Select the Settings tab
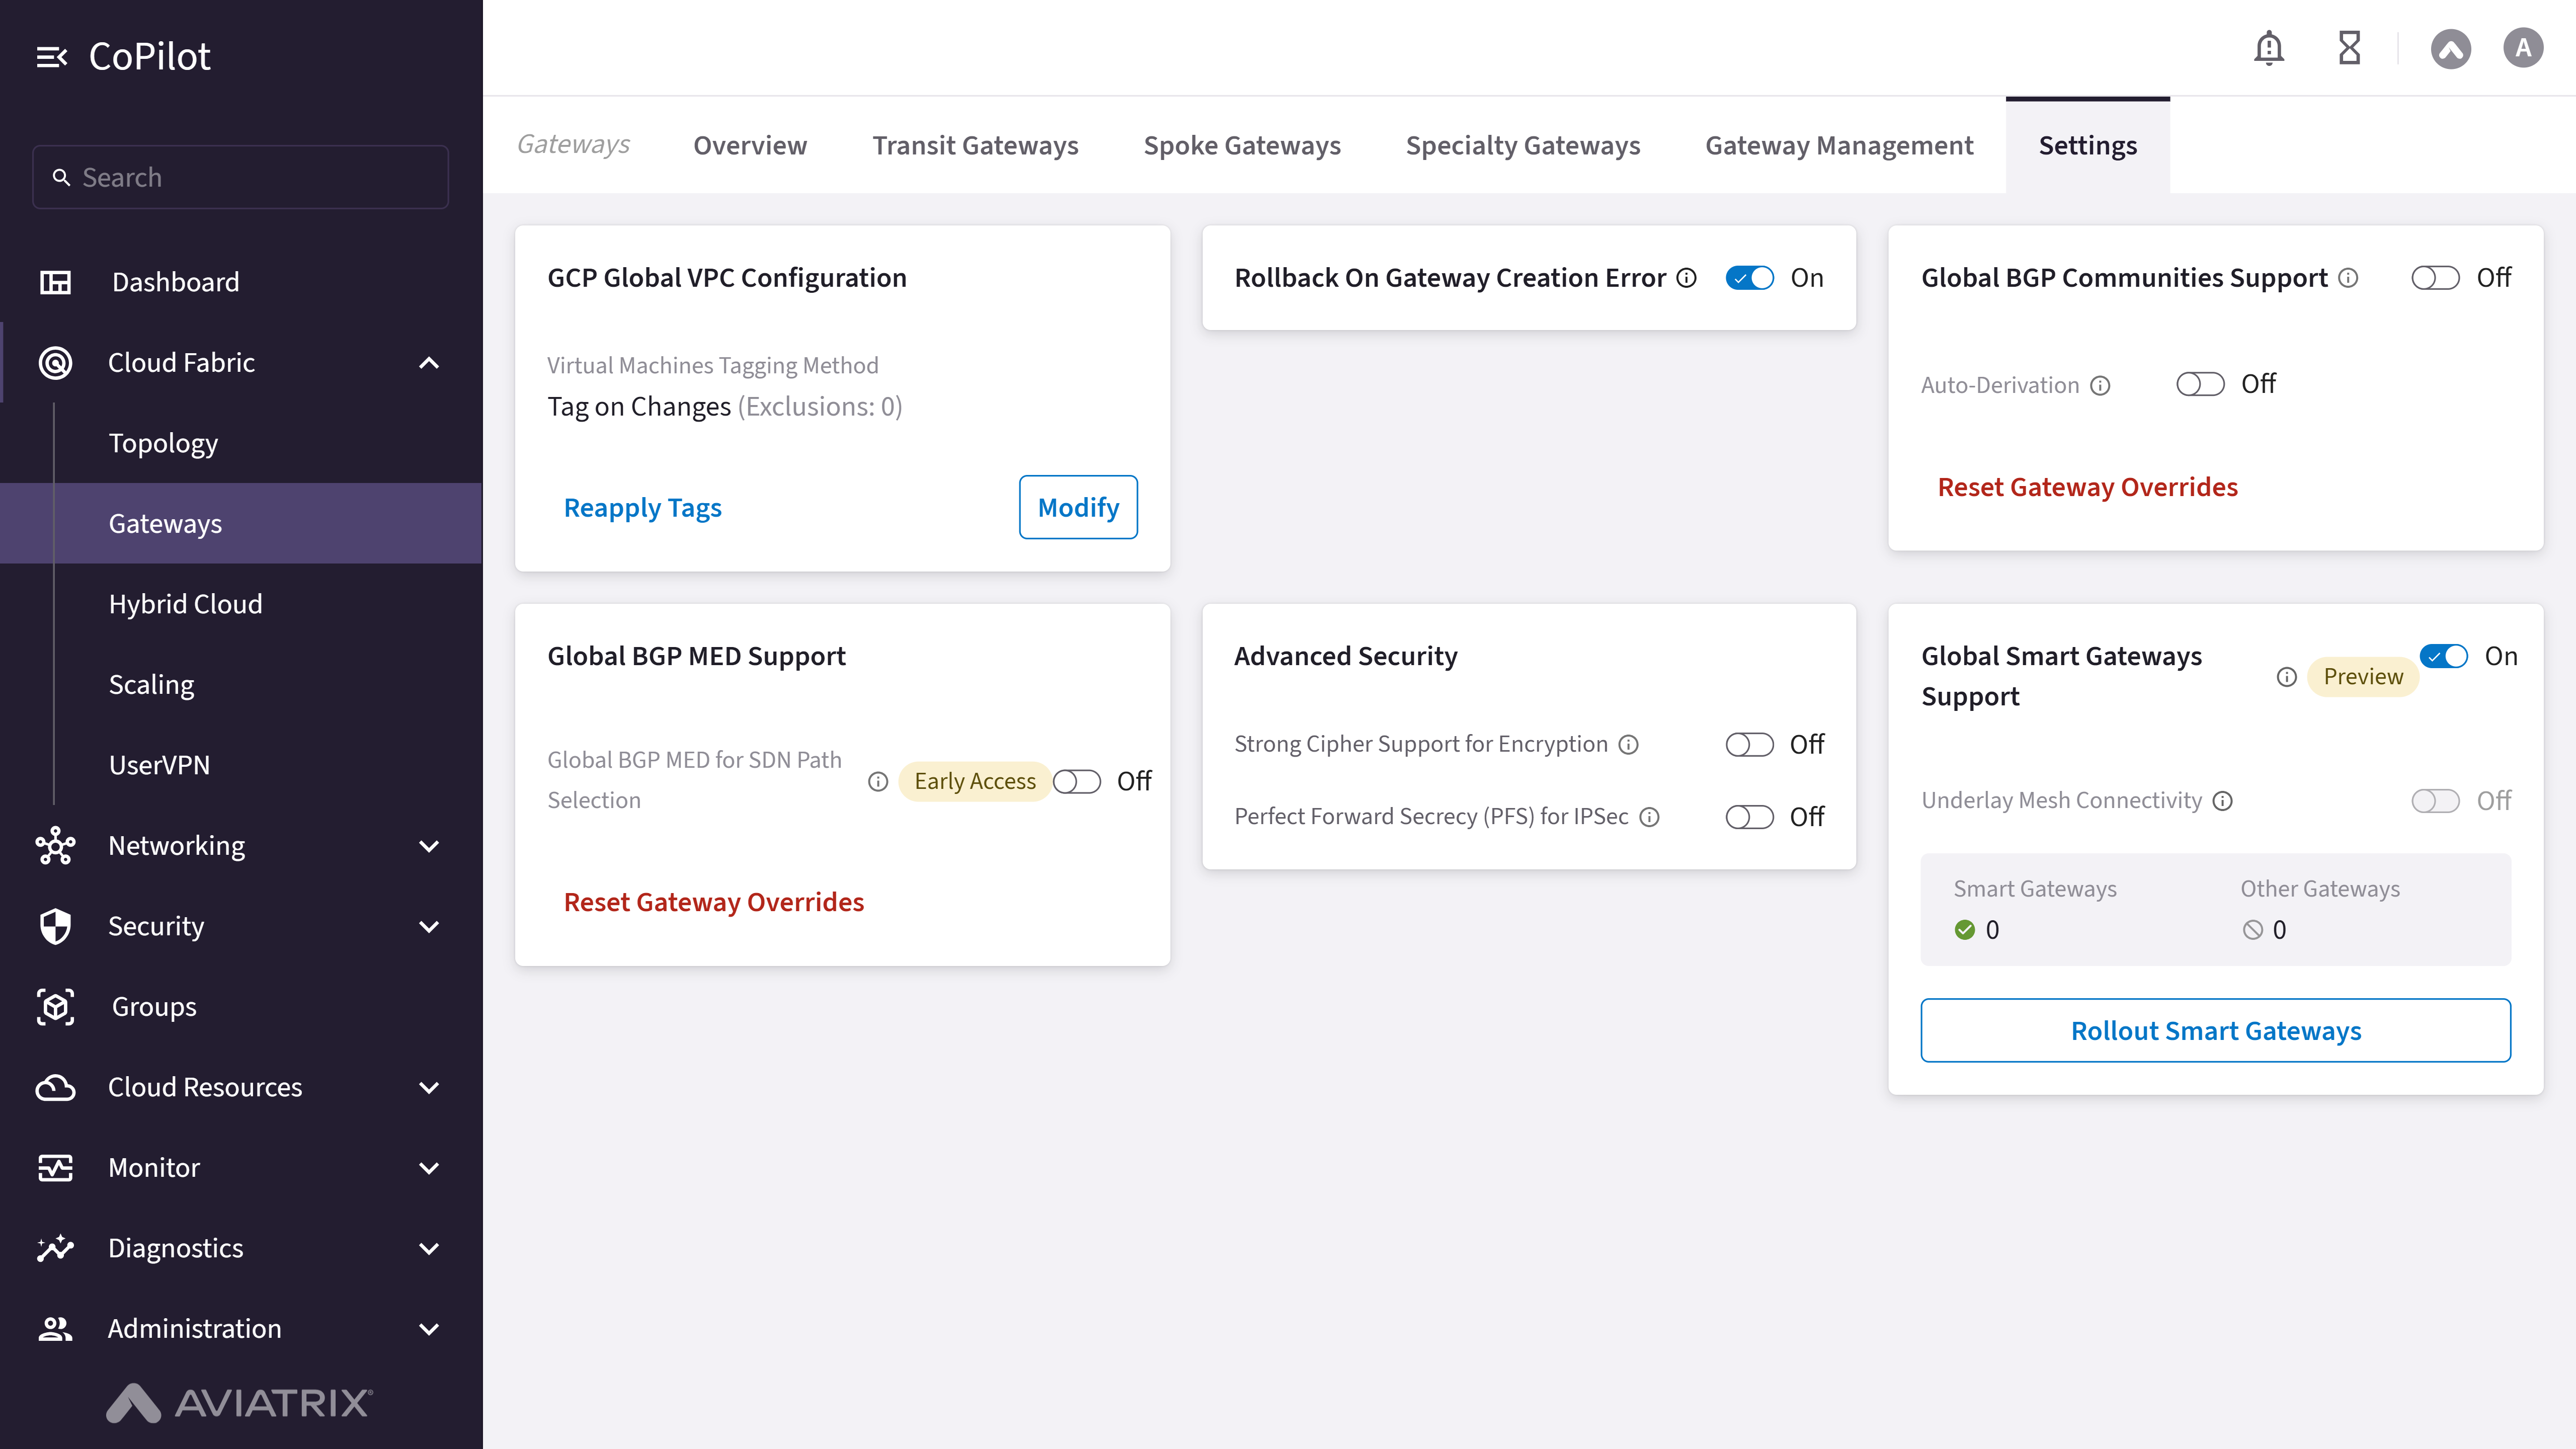This screenshot has height=1449, width=2576. 2088,145
